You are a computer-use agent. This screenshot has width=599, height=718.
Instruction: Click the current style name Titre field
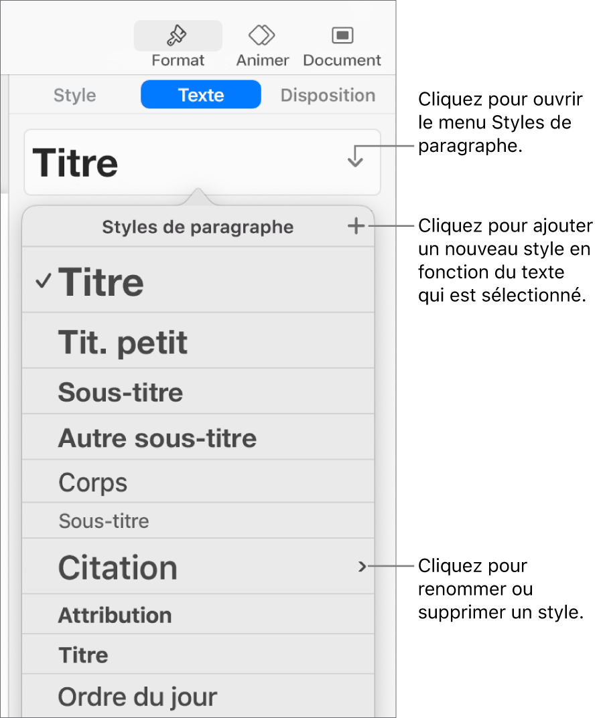click(x=75, y=163)
